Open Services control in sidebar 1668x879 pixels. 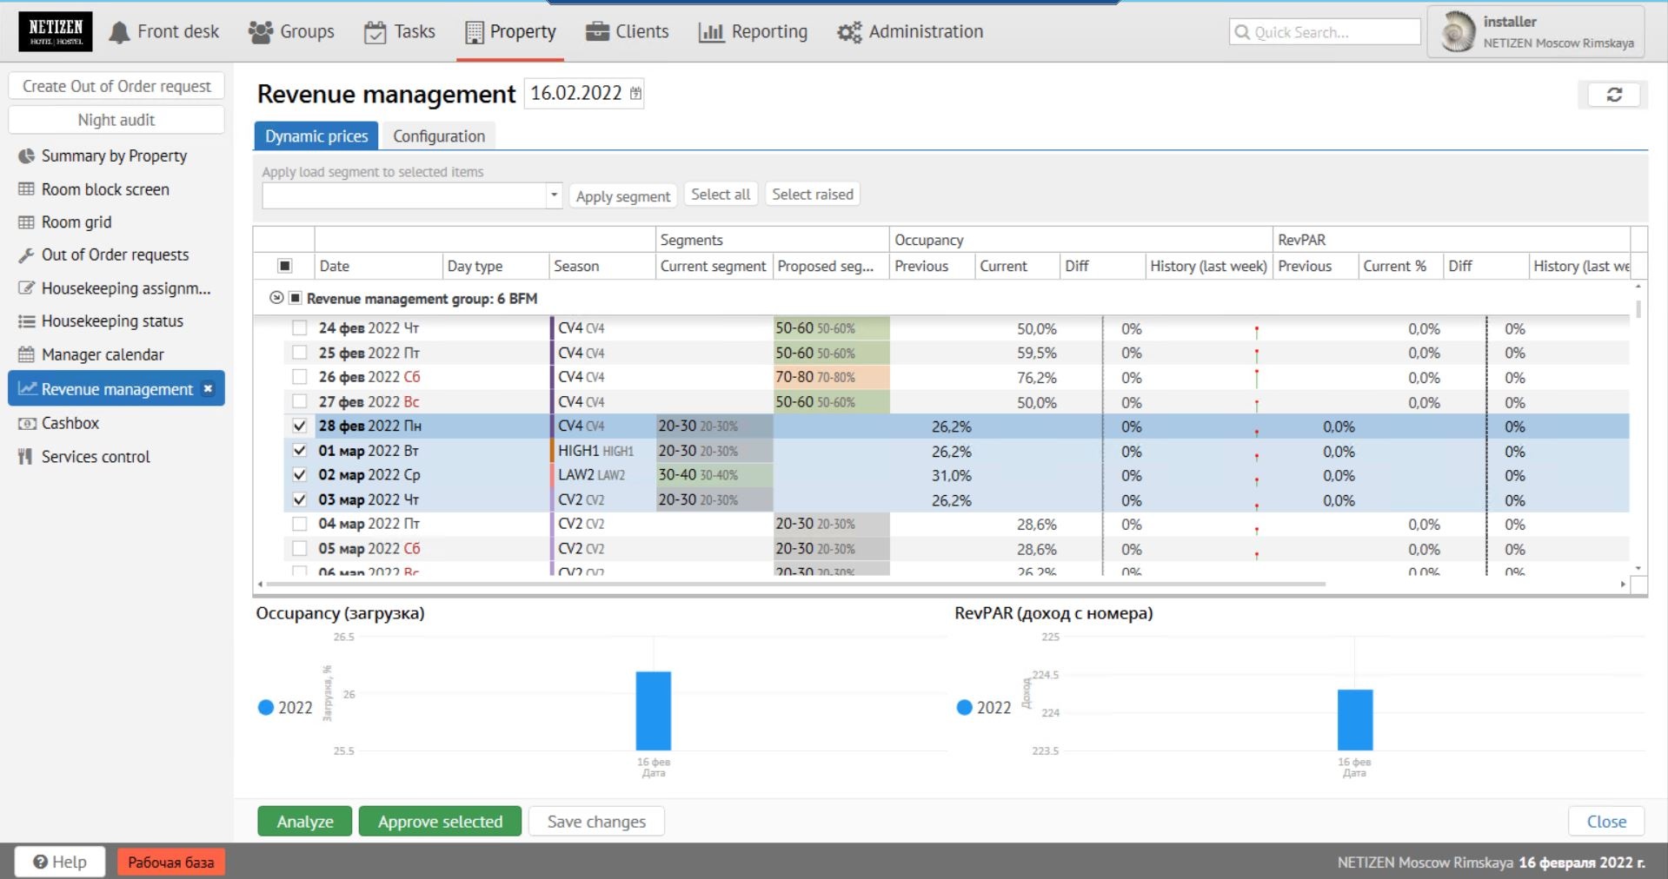(95, 457)
